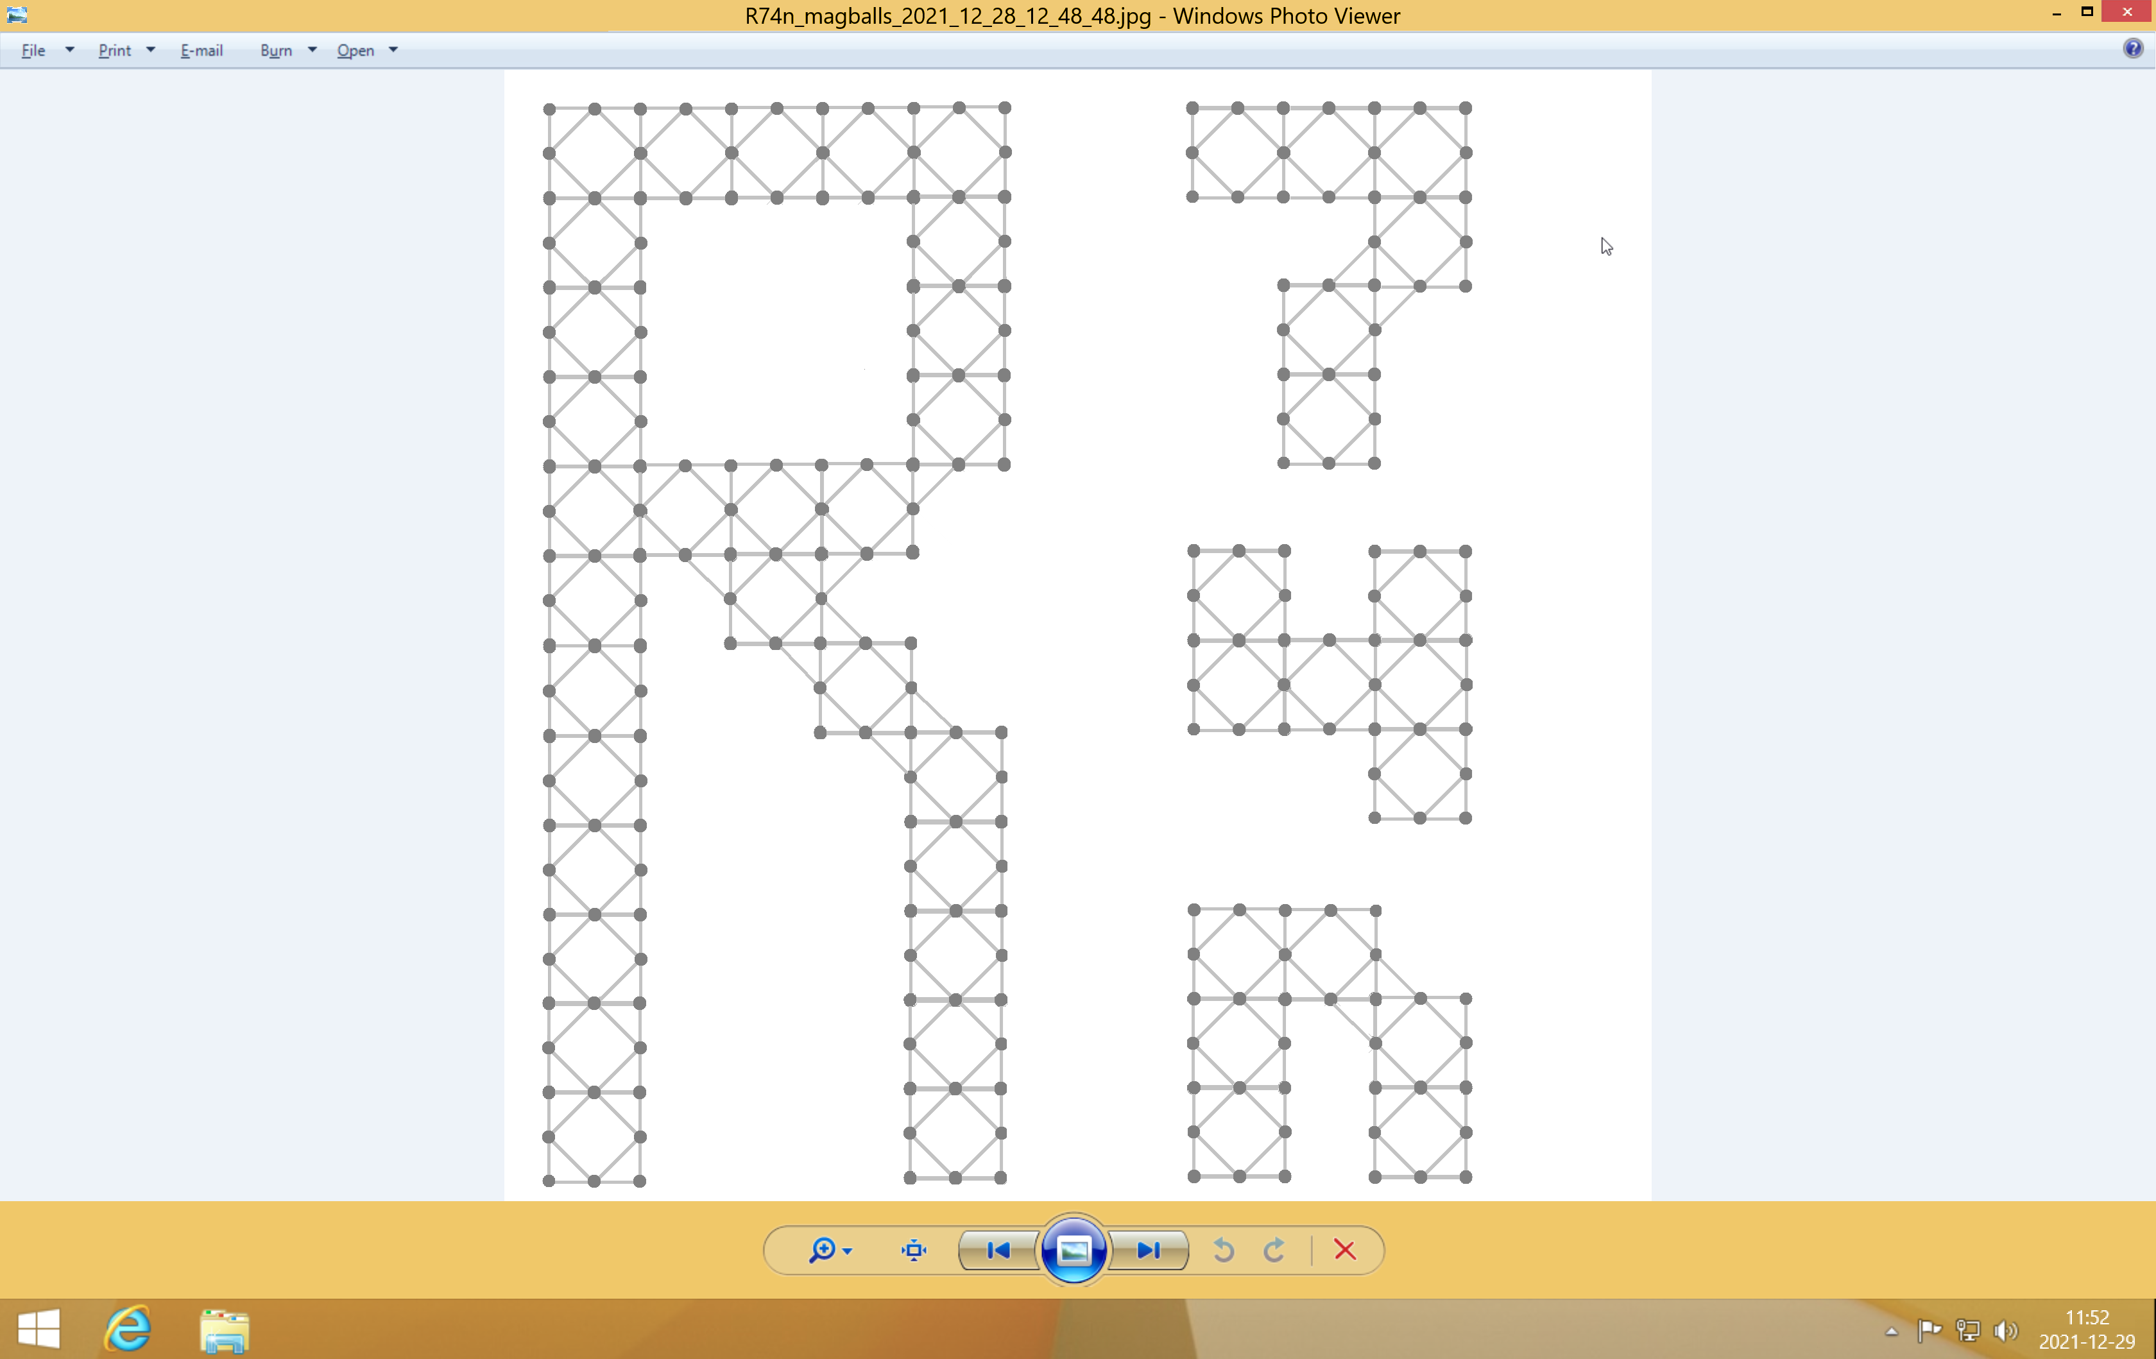This screenshot has height=1359, width=2156.
Task: Go to next image
Action: pos(1149,1250)
